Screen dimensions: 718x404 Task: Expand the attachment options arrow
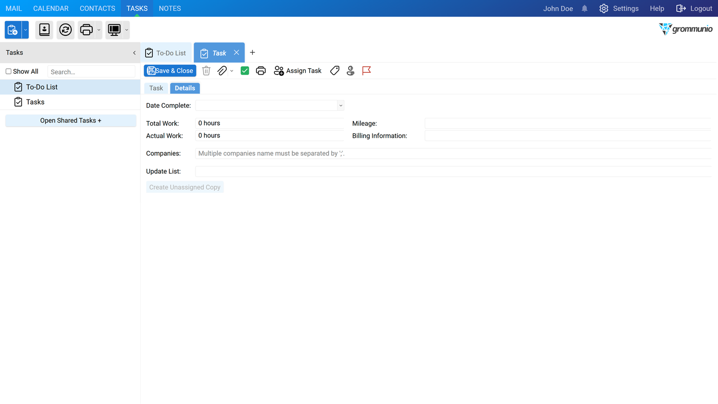click(232, 71)
